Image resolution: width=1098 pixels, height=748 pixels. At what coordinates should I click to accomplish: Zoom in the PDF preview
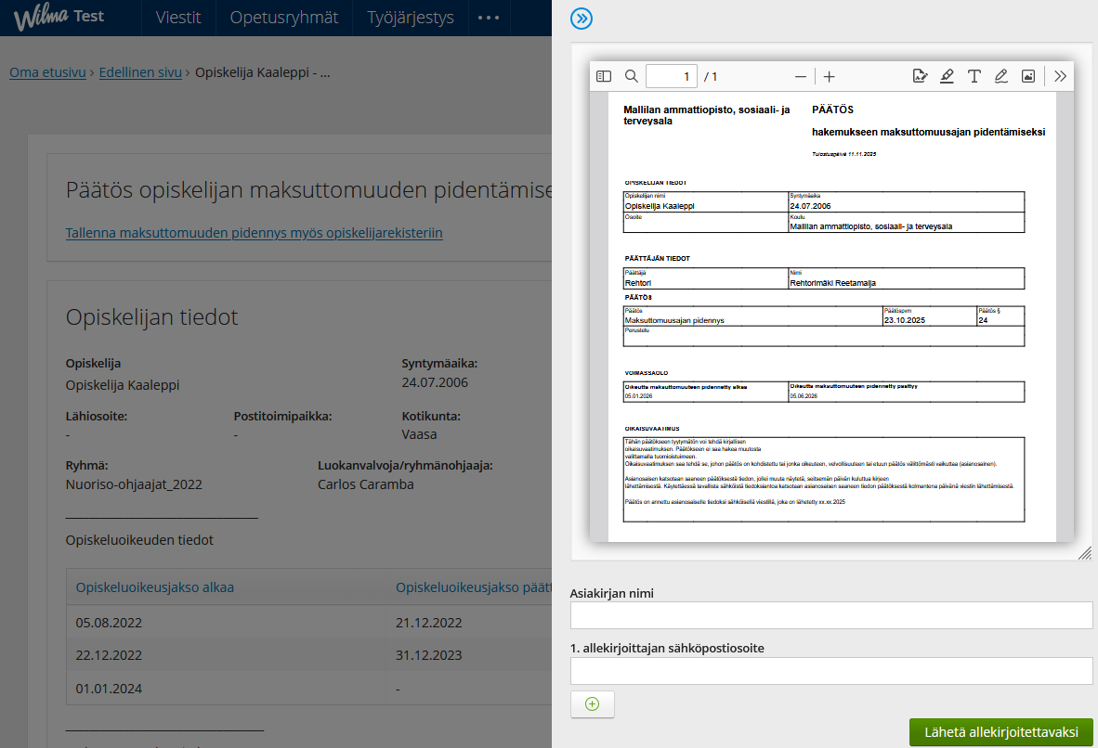pyautogui.click(x=830, y=76)
